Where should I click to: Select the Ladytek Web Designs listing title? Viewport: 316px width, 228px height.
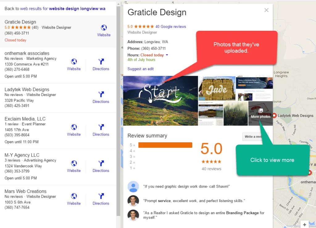tap(27, 90)
